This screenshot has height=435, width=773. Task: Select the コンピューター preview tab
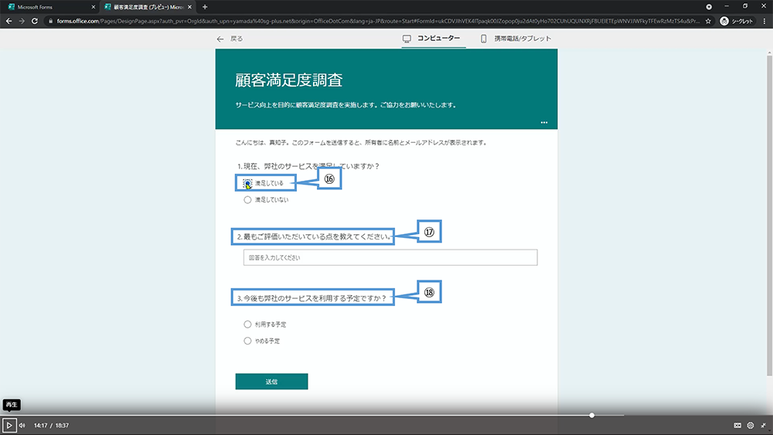tap(432, 38)
